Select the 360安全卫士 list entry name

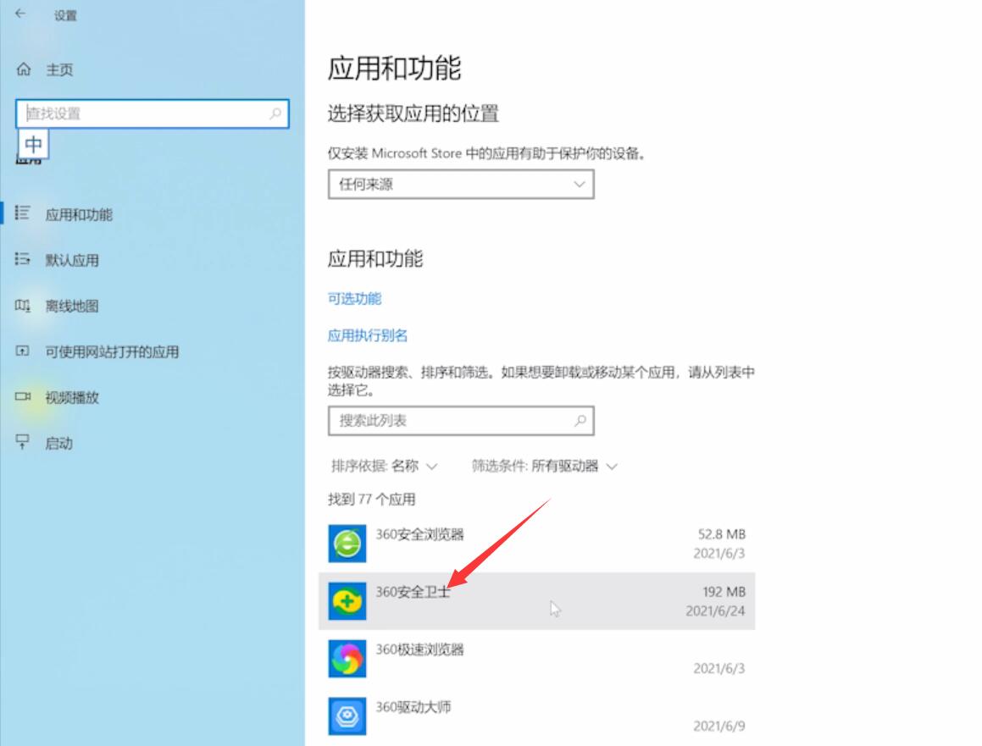point(413,592)
